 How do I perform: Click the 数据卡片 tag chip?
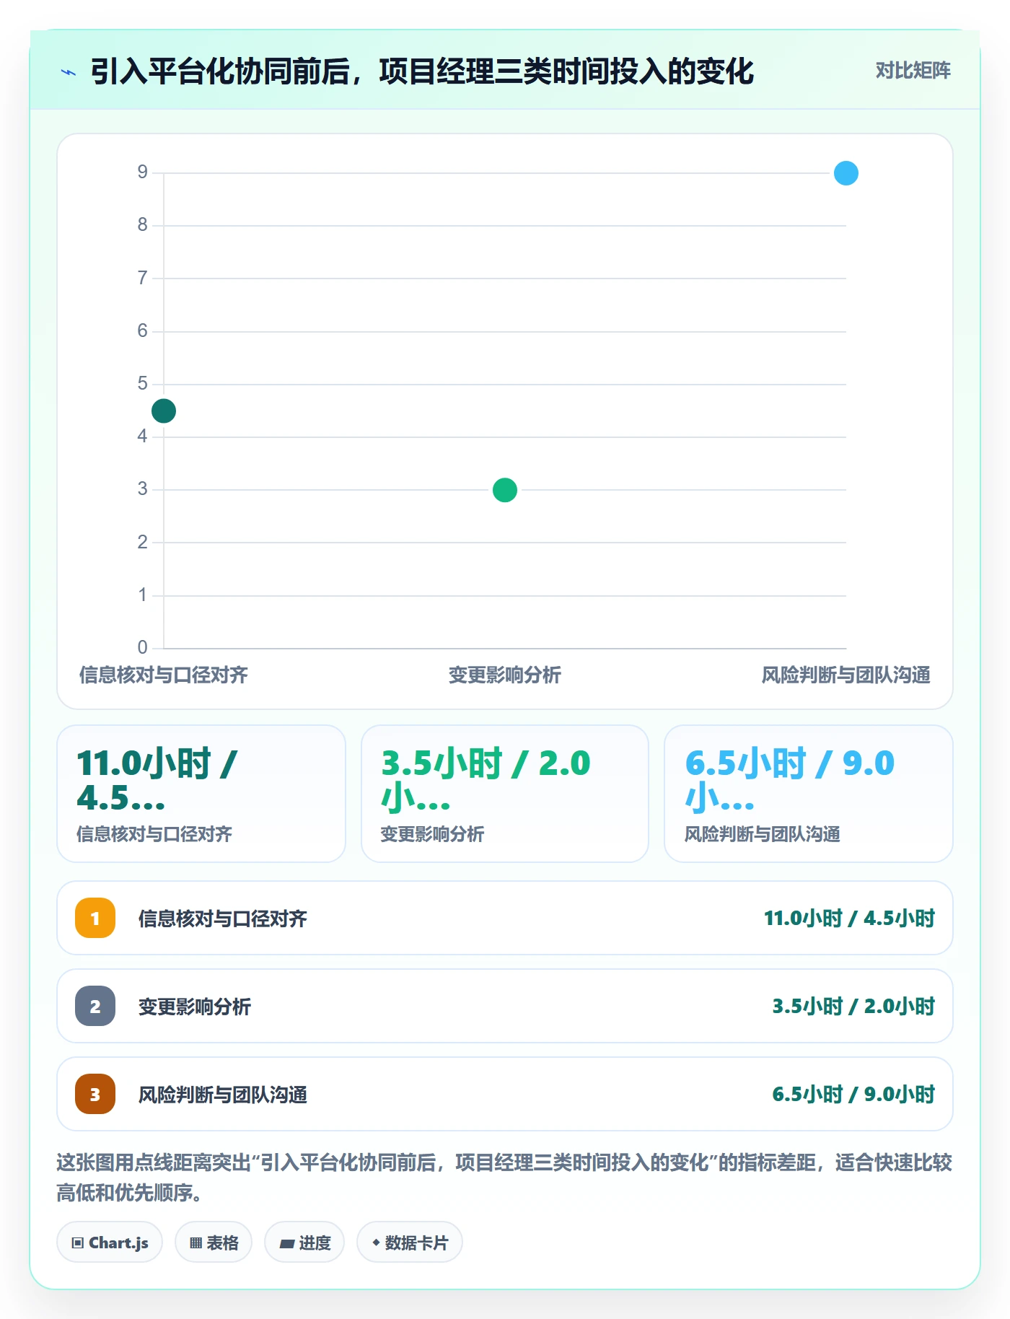pos(410,1243)
